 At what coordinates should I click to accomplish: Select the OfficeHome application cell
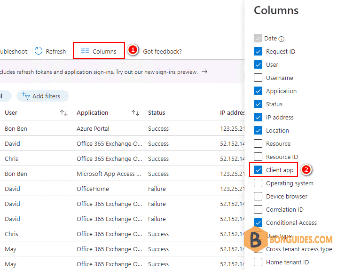click(x=93, y=189)
